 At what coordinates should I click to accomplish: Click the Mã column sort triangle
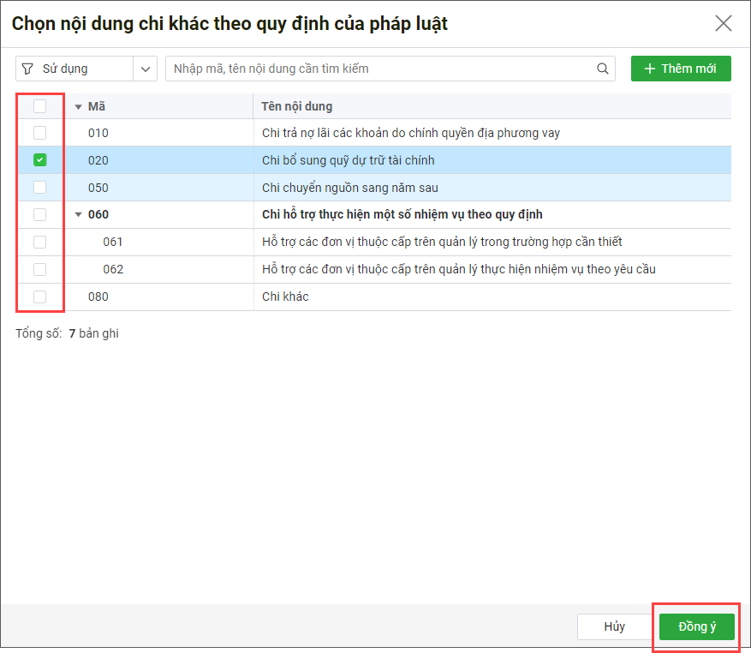pyautogui.click(x=78, y=107)
